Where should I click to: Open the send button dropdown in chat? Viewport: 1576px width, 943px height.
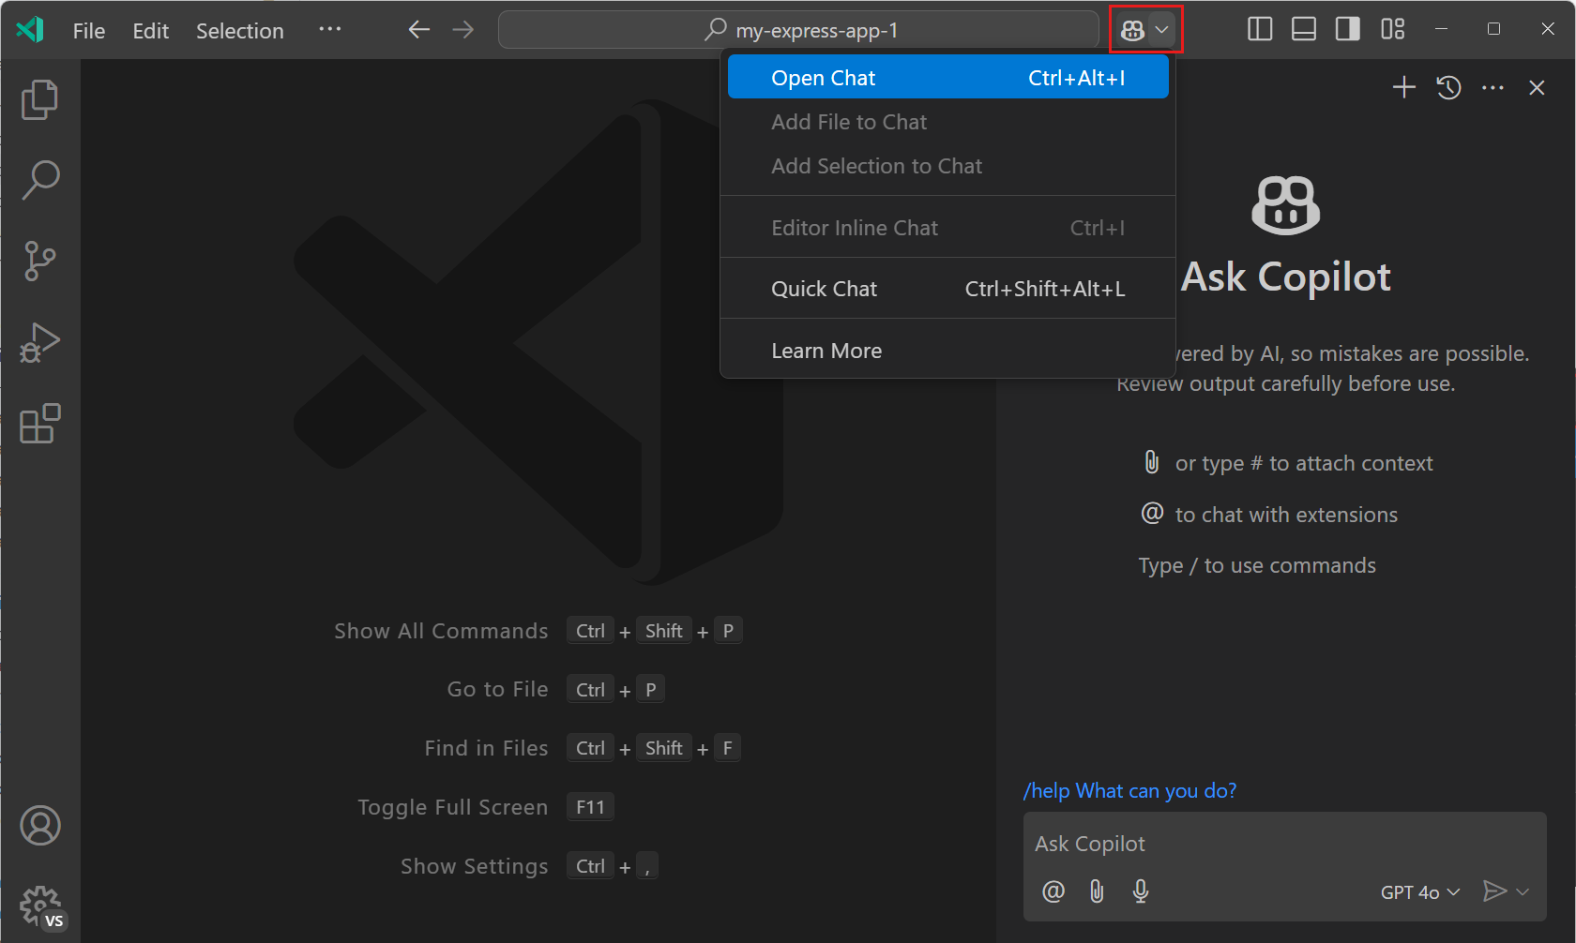pyautogui.click(x=1522, y=891)
